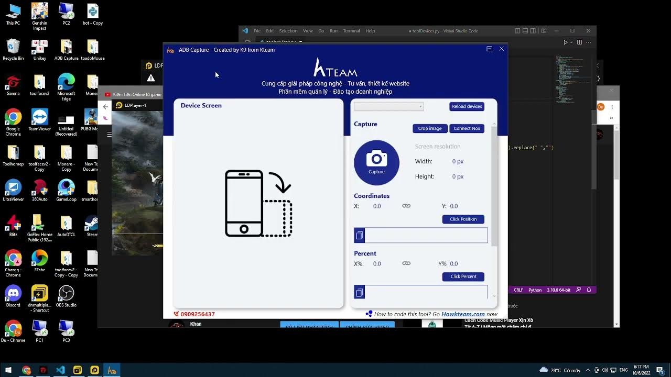Show hidden system tray icons chevron

tap(588, 370)
